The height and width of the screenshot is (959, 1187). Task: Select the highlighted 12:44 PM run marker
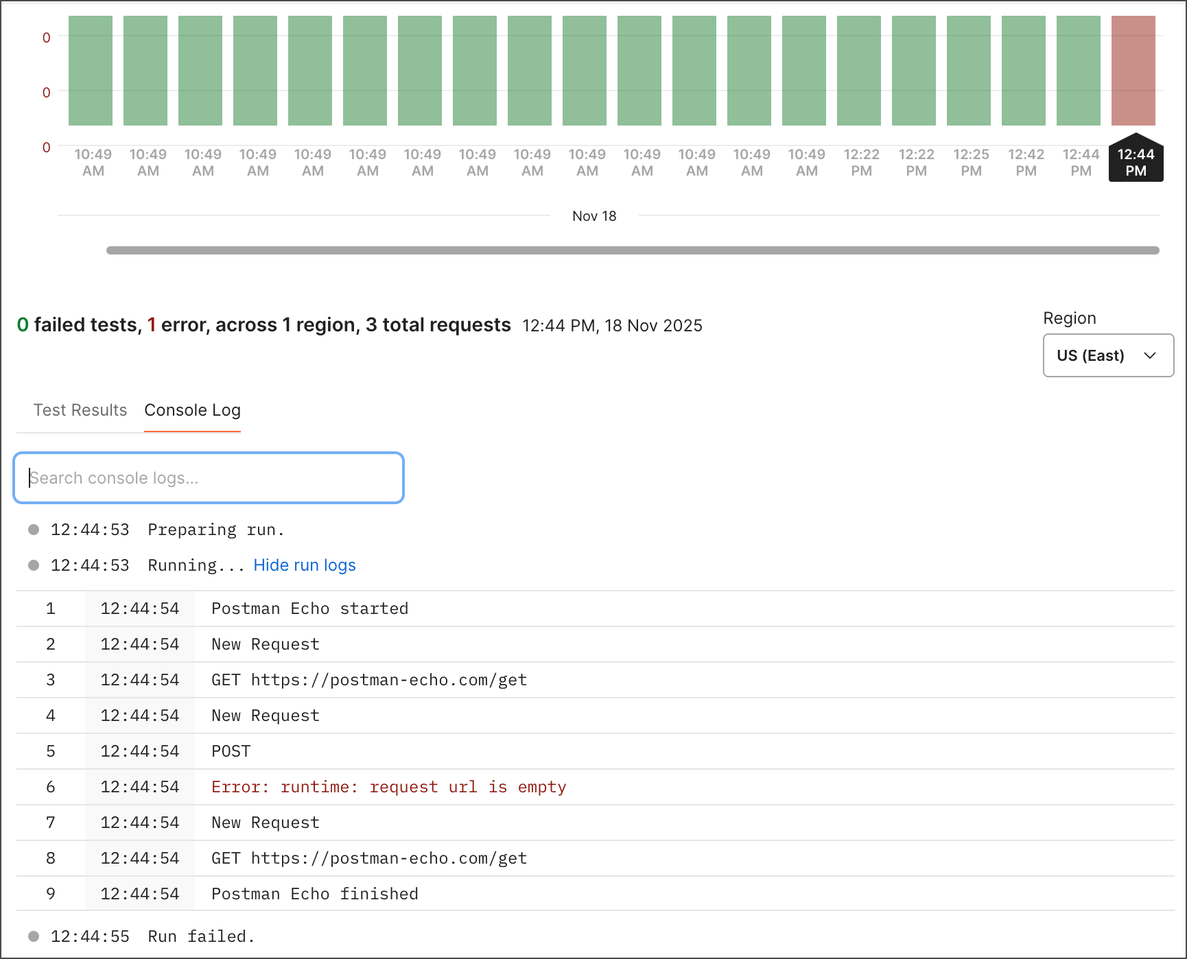tap(1136, 161)
